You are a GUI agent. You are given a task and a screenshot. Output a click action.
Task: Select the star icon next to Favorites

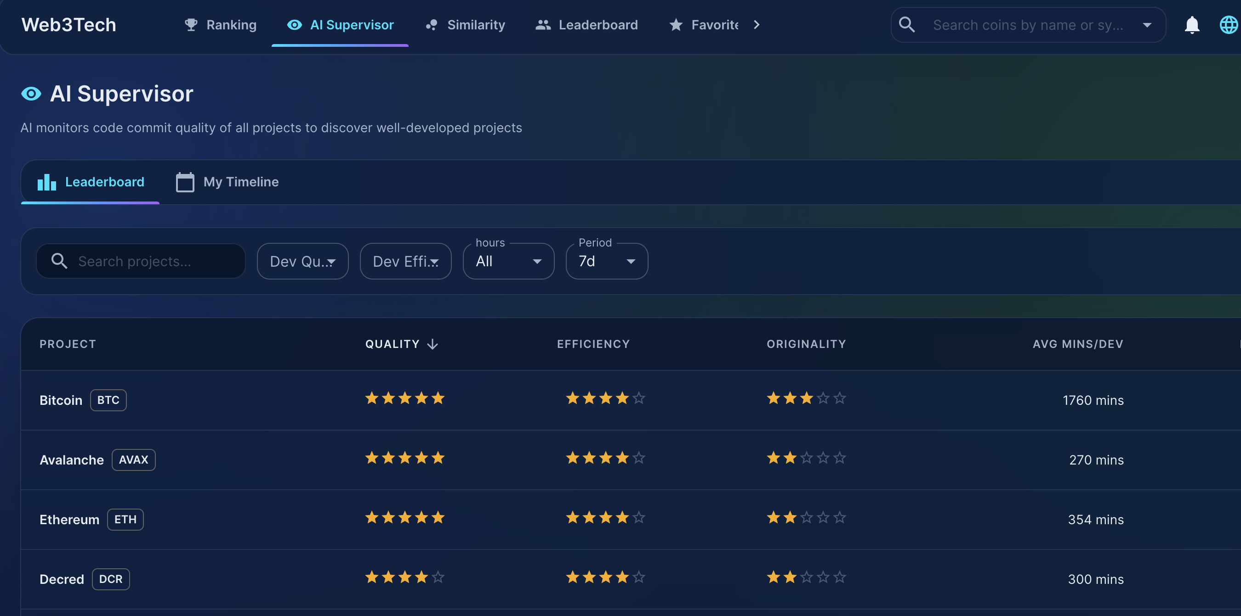[676, 24]
